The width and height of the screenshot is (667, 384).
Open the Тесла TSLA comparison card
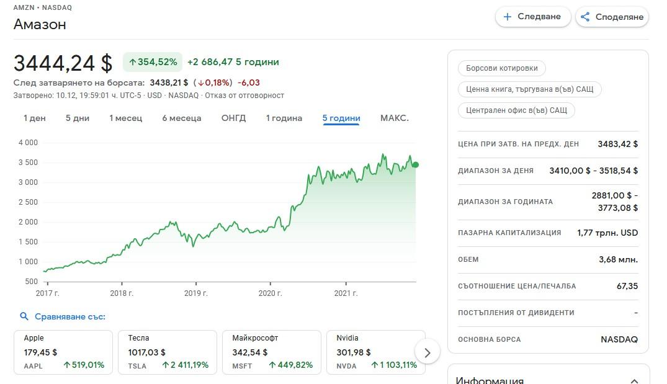coord(168,352)
